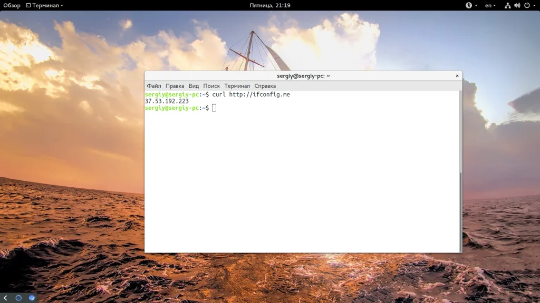Click the terminal cursor at the empty prompt
This screenshot has width=540, height=303.
pyautogui.click(x=214, y=108)
